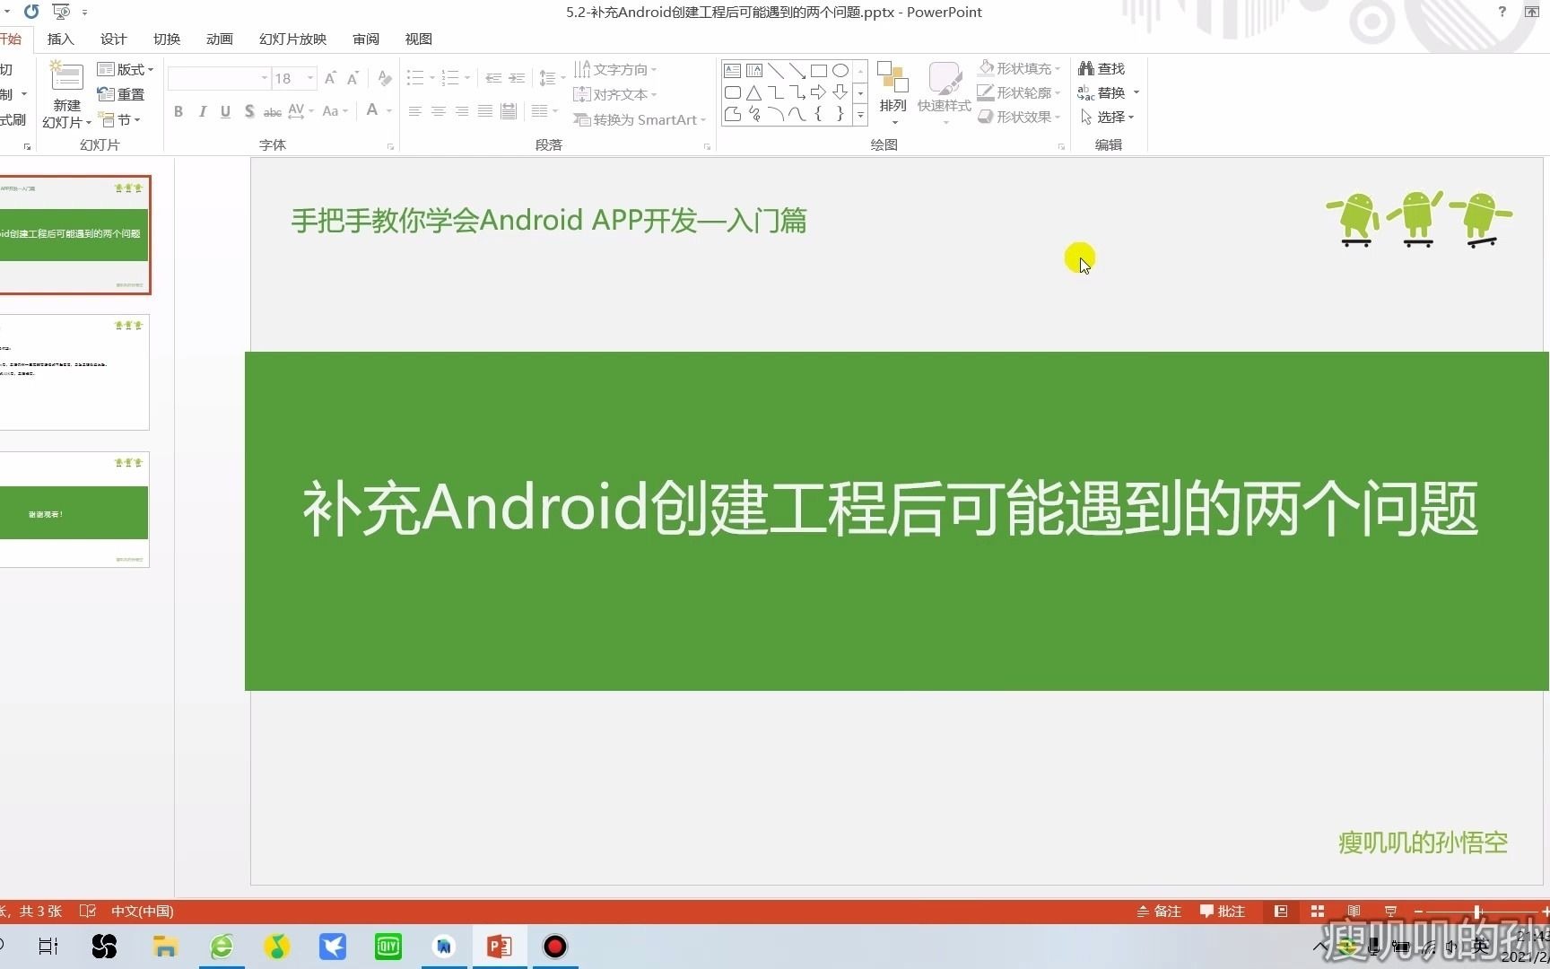This screenshot has width=1550, height=969.
Task: Justify text in paragraph group
Action: pyautogui.click(x=484, y=111)
